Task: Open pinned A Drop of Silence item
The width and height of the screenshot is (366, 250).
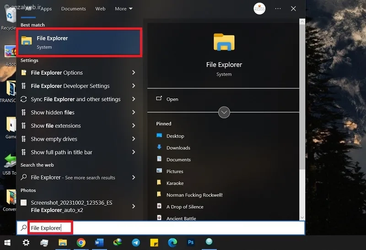Action: click(x=185, y=207)
